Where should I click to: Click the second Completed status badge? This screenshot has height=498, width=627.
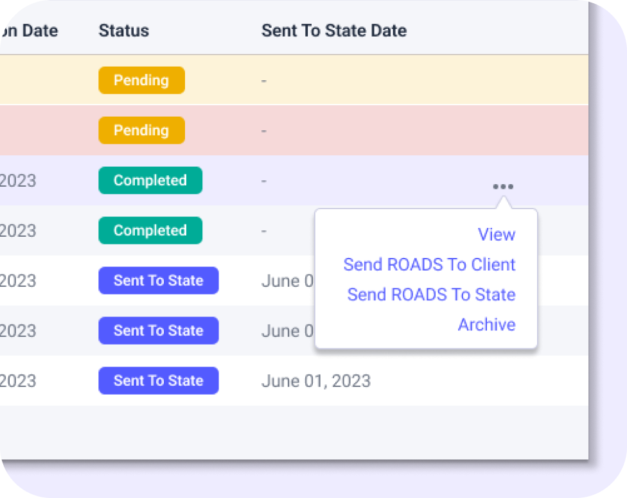tap(150, 230)
